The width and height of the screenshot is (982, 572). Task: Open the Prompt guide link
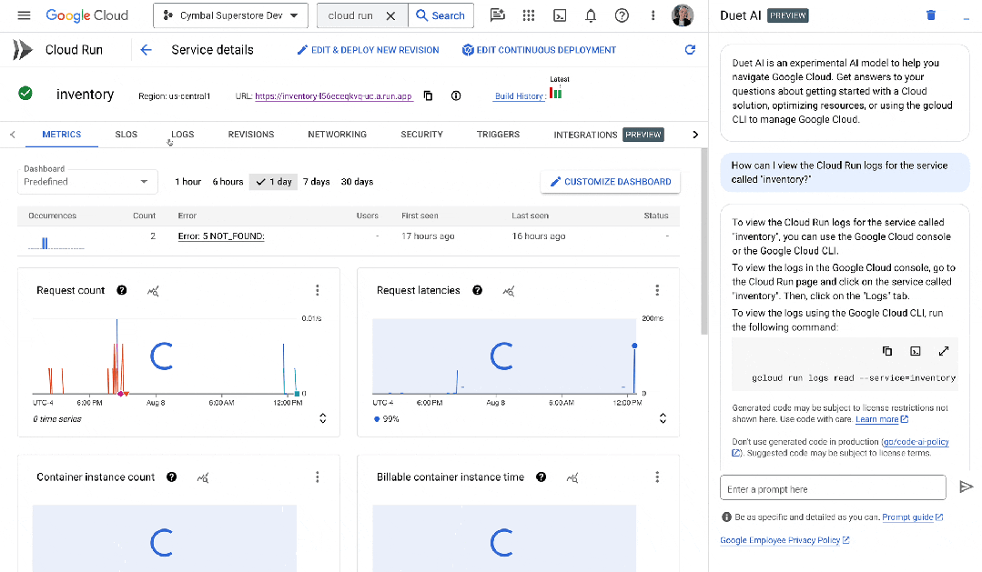913,517
